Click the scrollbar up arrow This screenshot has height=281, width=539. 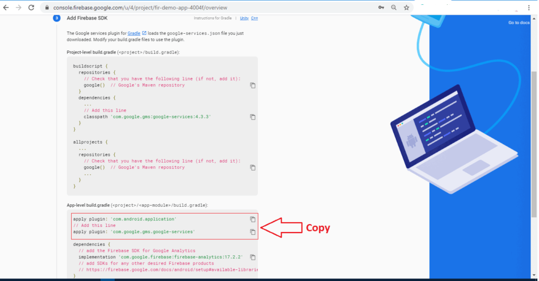pyautogui.click(x=534, y=18)
